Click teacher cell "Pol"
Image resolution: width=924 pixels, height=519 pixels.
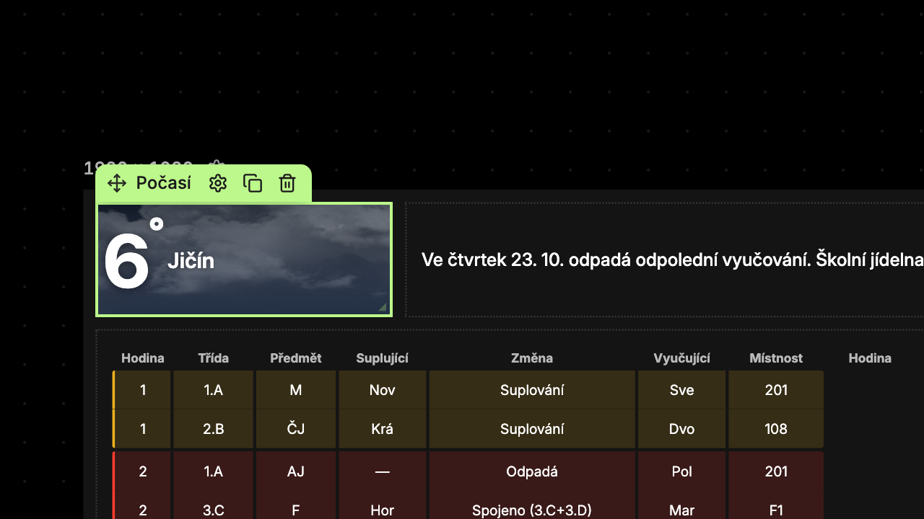tap(682, 471)
